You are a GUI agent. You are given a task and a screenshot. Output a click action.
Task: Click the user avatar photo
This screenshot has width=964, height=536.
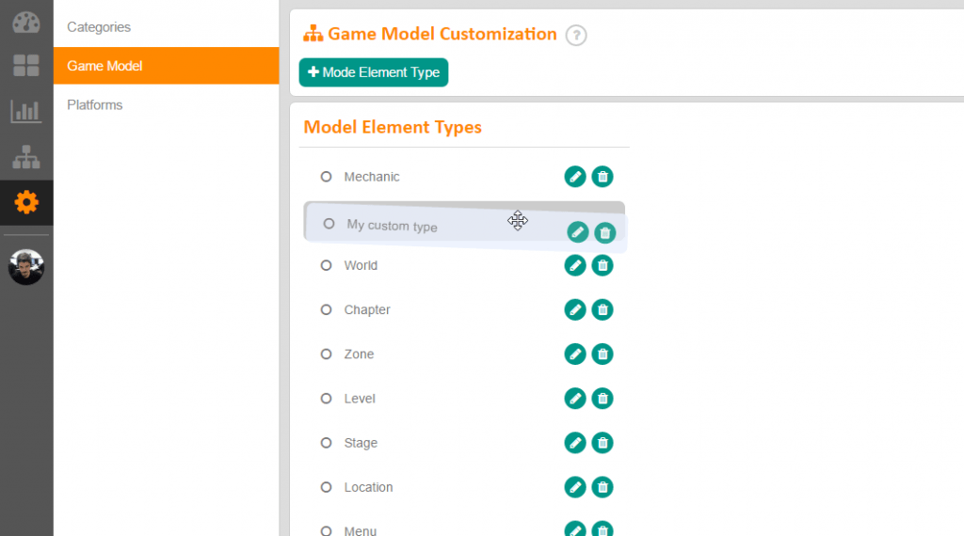click(26, 267)
